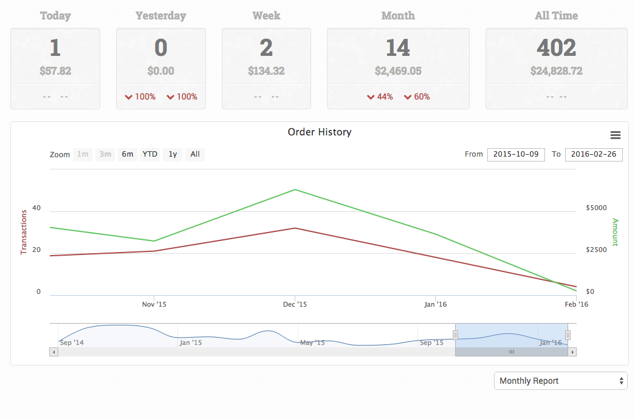Select the 1m zoom option

click(x=83, y=154)
